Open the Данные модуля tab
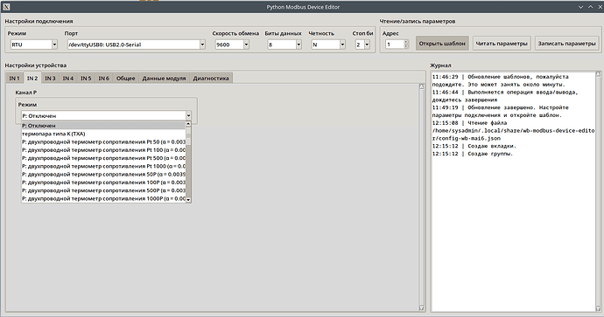This screenshot has height=317, width=604. [x=164, y=78]
